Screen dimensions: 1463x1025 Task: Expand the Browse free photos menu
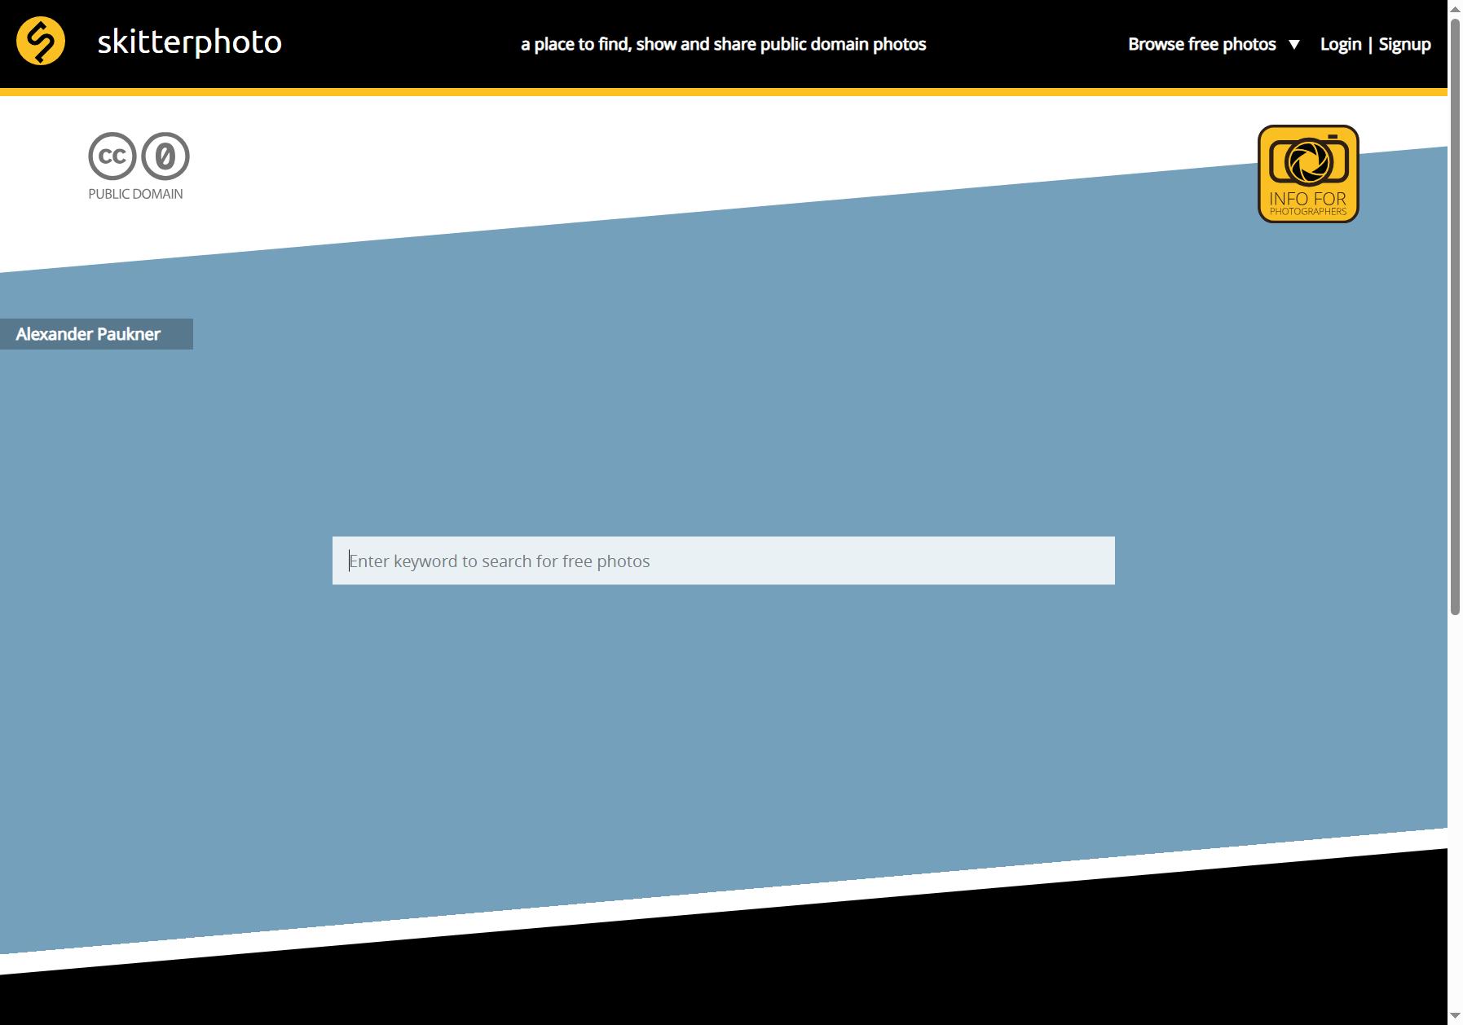coord(1201,44)
